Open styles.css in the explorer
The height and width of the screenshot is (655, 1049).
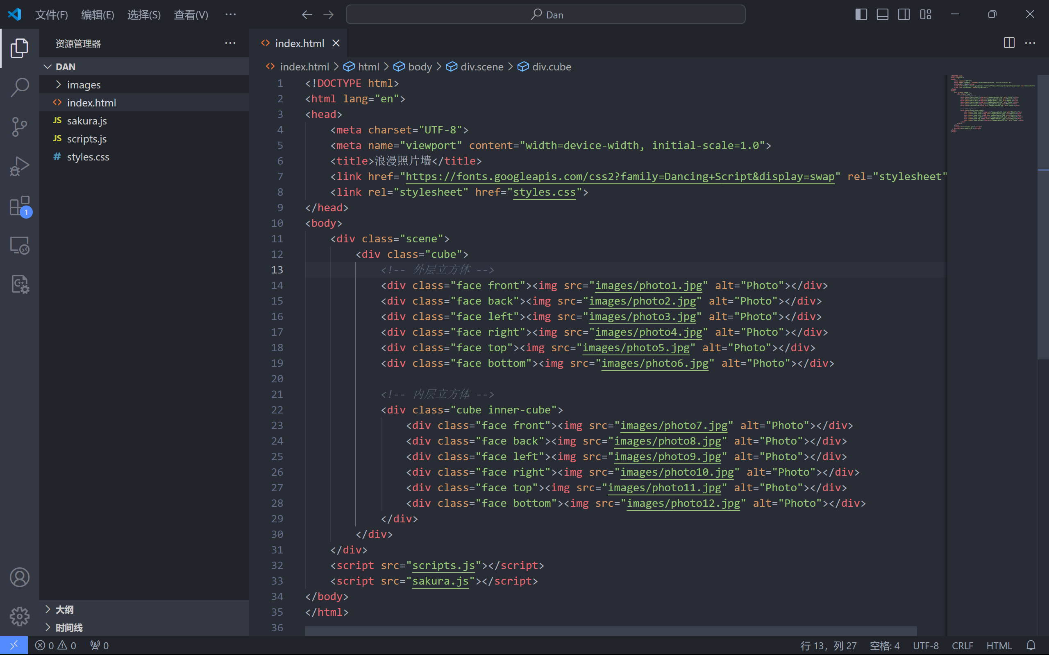click(x=88, y=157)
